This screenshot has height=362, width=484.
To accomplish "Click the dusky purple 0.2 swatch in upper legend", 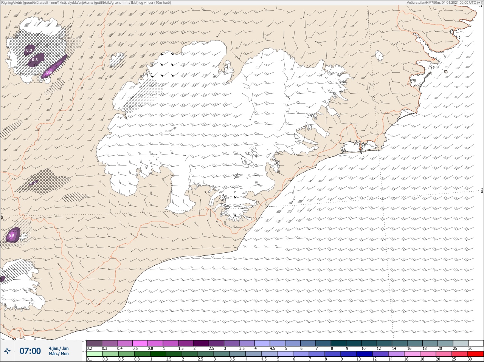I will 94,343.
